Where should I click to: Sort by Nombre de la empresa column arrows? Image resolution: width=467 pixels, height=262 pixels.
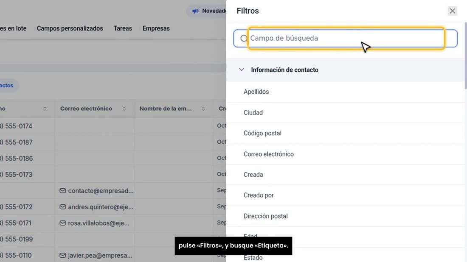203,109
